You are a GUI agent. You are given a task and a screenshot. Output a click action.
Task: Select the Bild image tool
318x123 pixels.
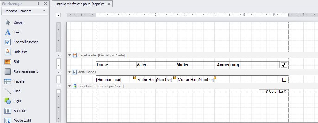pyautogui.click(x=8, y=62)
